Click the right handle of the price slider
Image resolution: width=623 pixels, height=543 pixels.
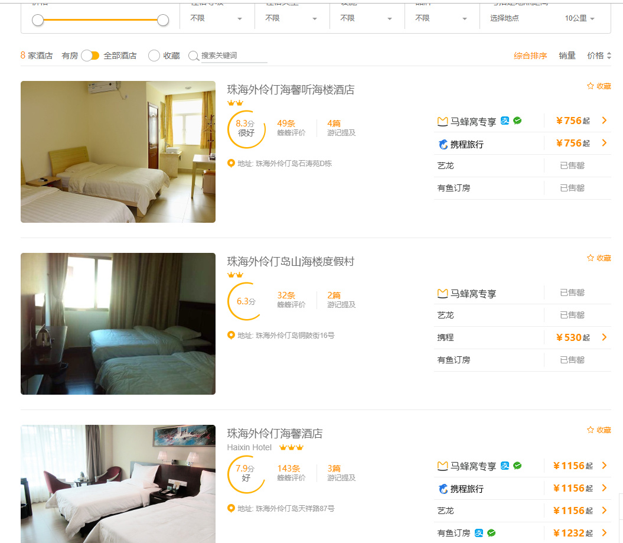(163, 20)
